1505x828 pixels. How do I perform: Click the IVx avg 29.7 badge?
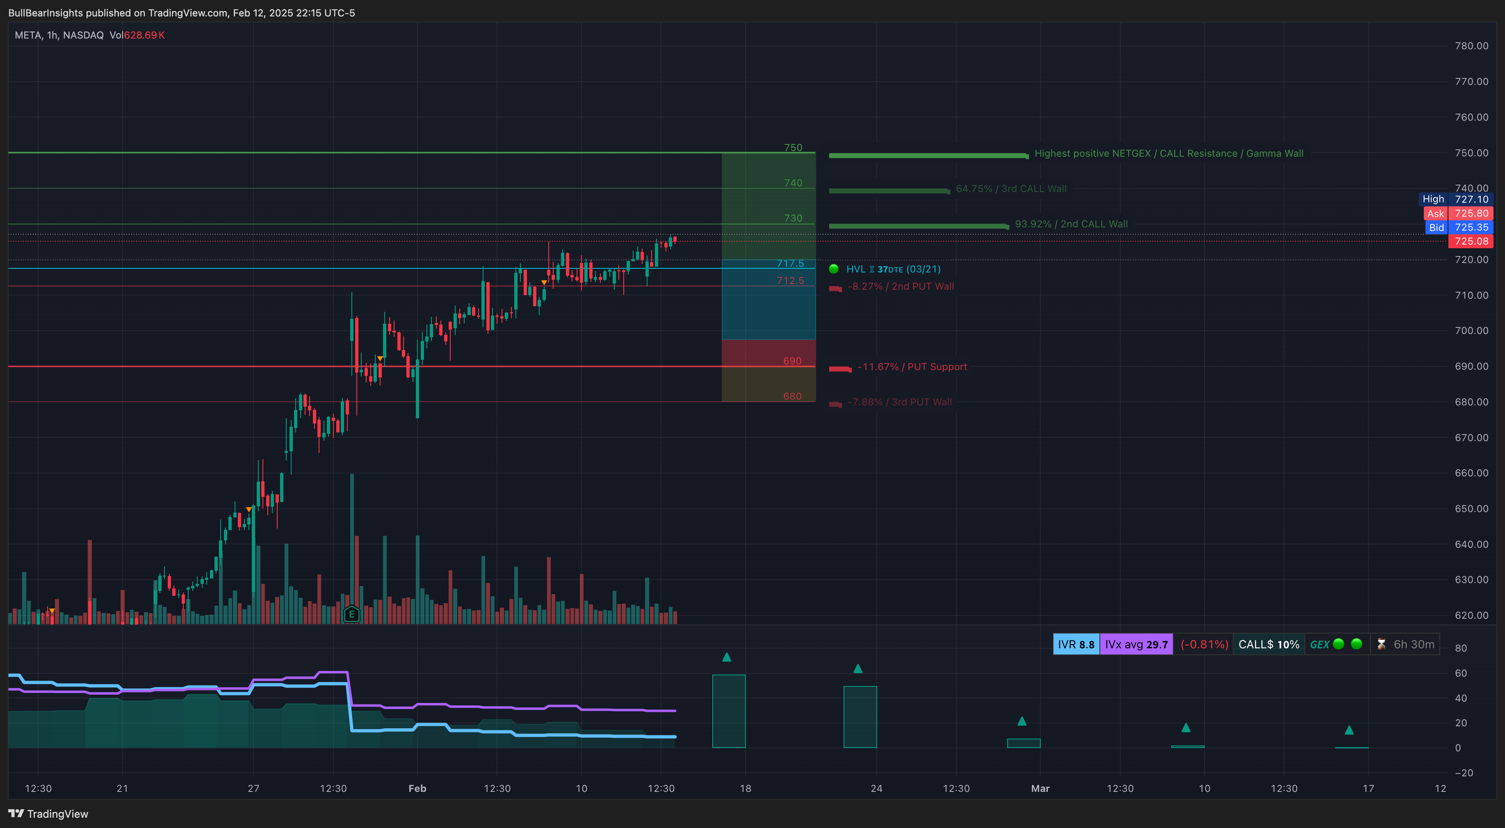[x=1136, y=645]
